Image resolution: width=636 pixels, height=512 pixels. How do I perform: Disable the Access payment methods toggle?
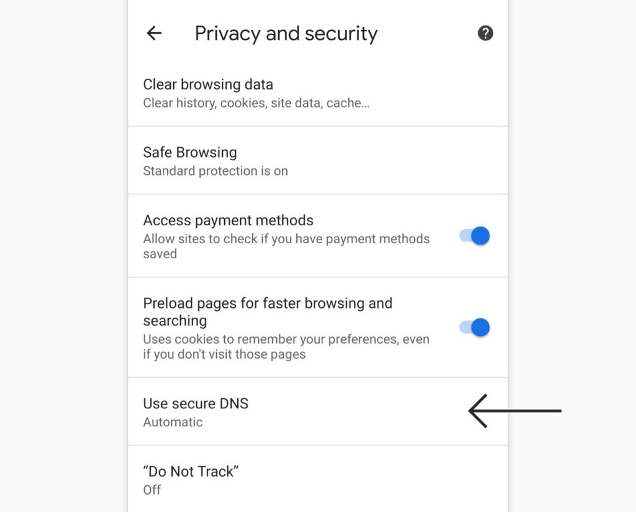tap(475, 236)
